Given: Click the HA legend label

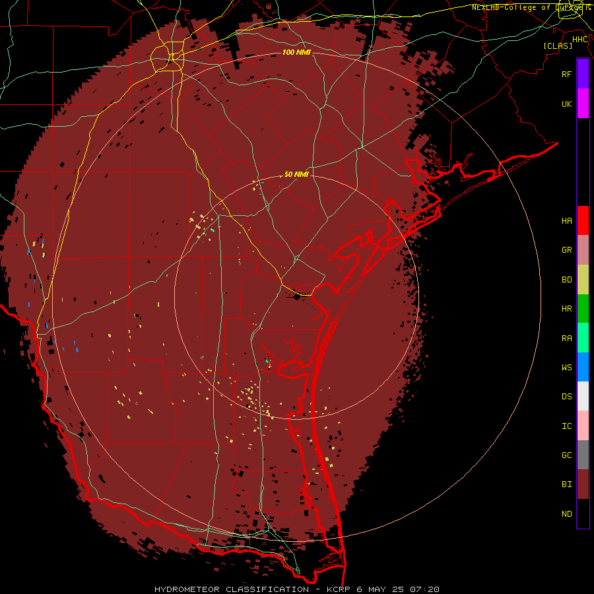Looking at the screenshot, I should coord(567,221).
